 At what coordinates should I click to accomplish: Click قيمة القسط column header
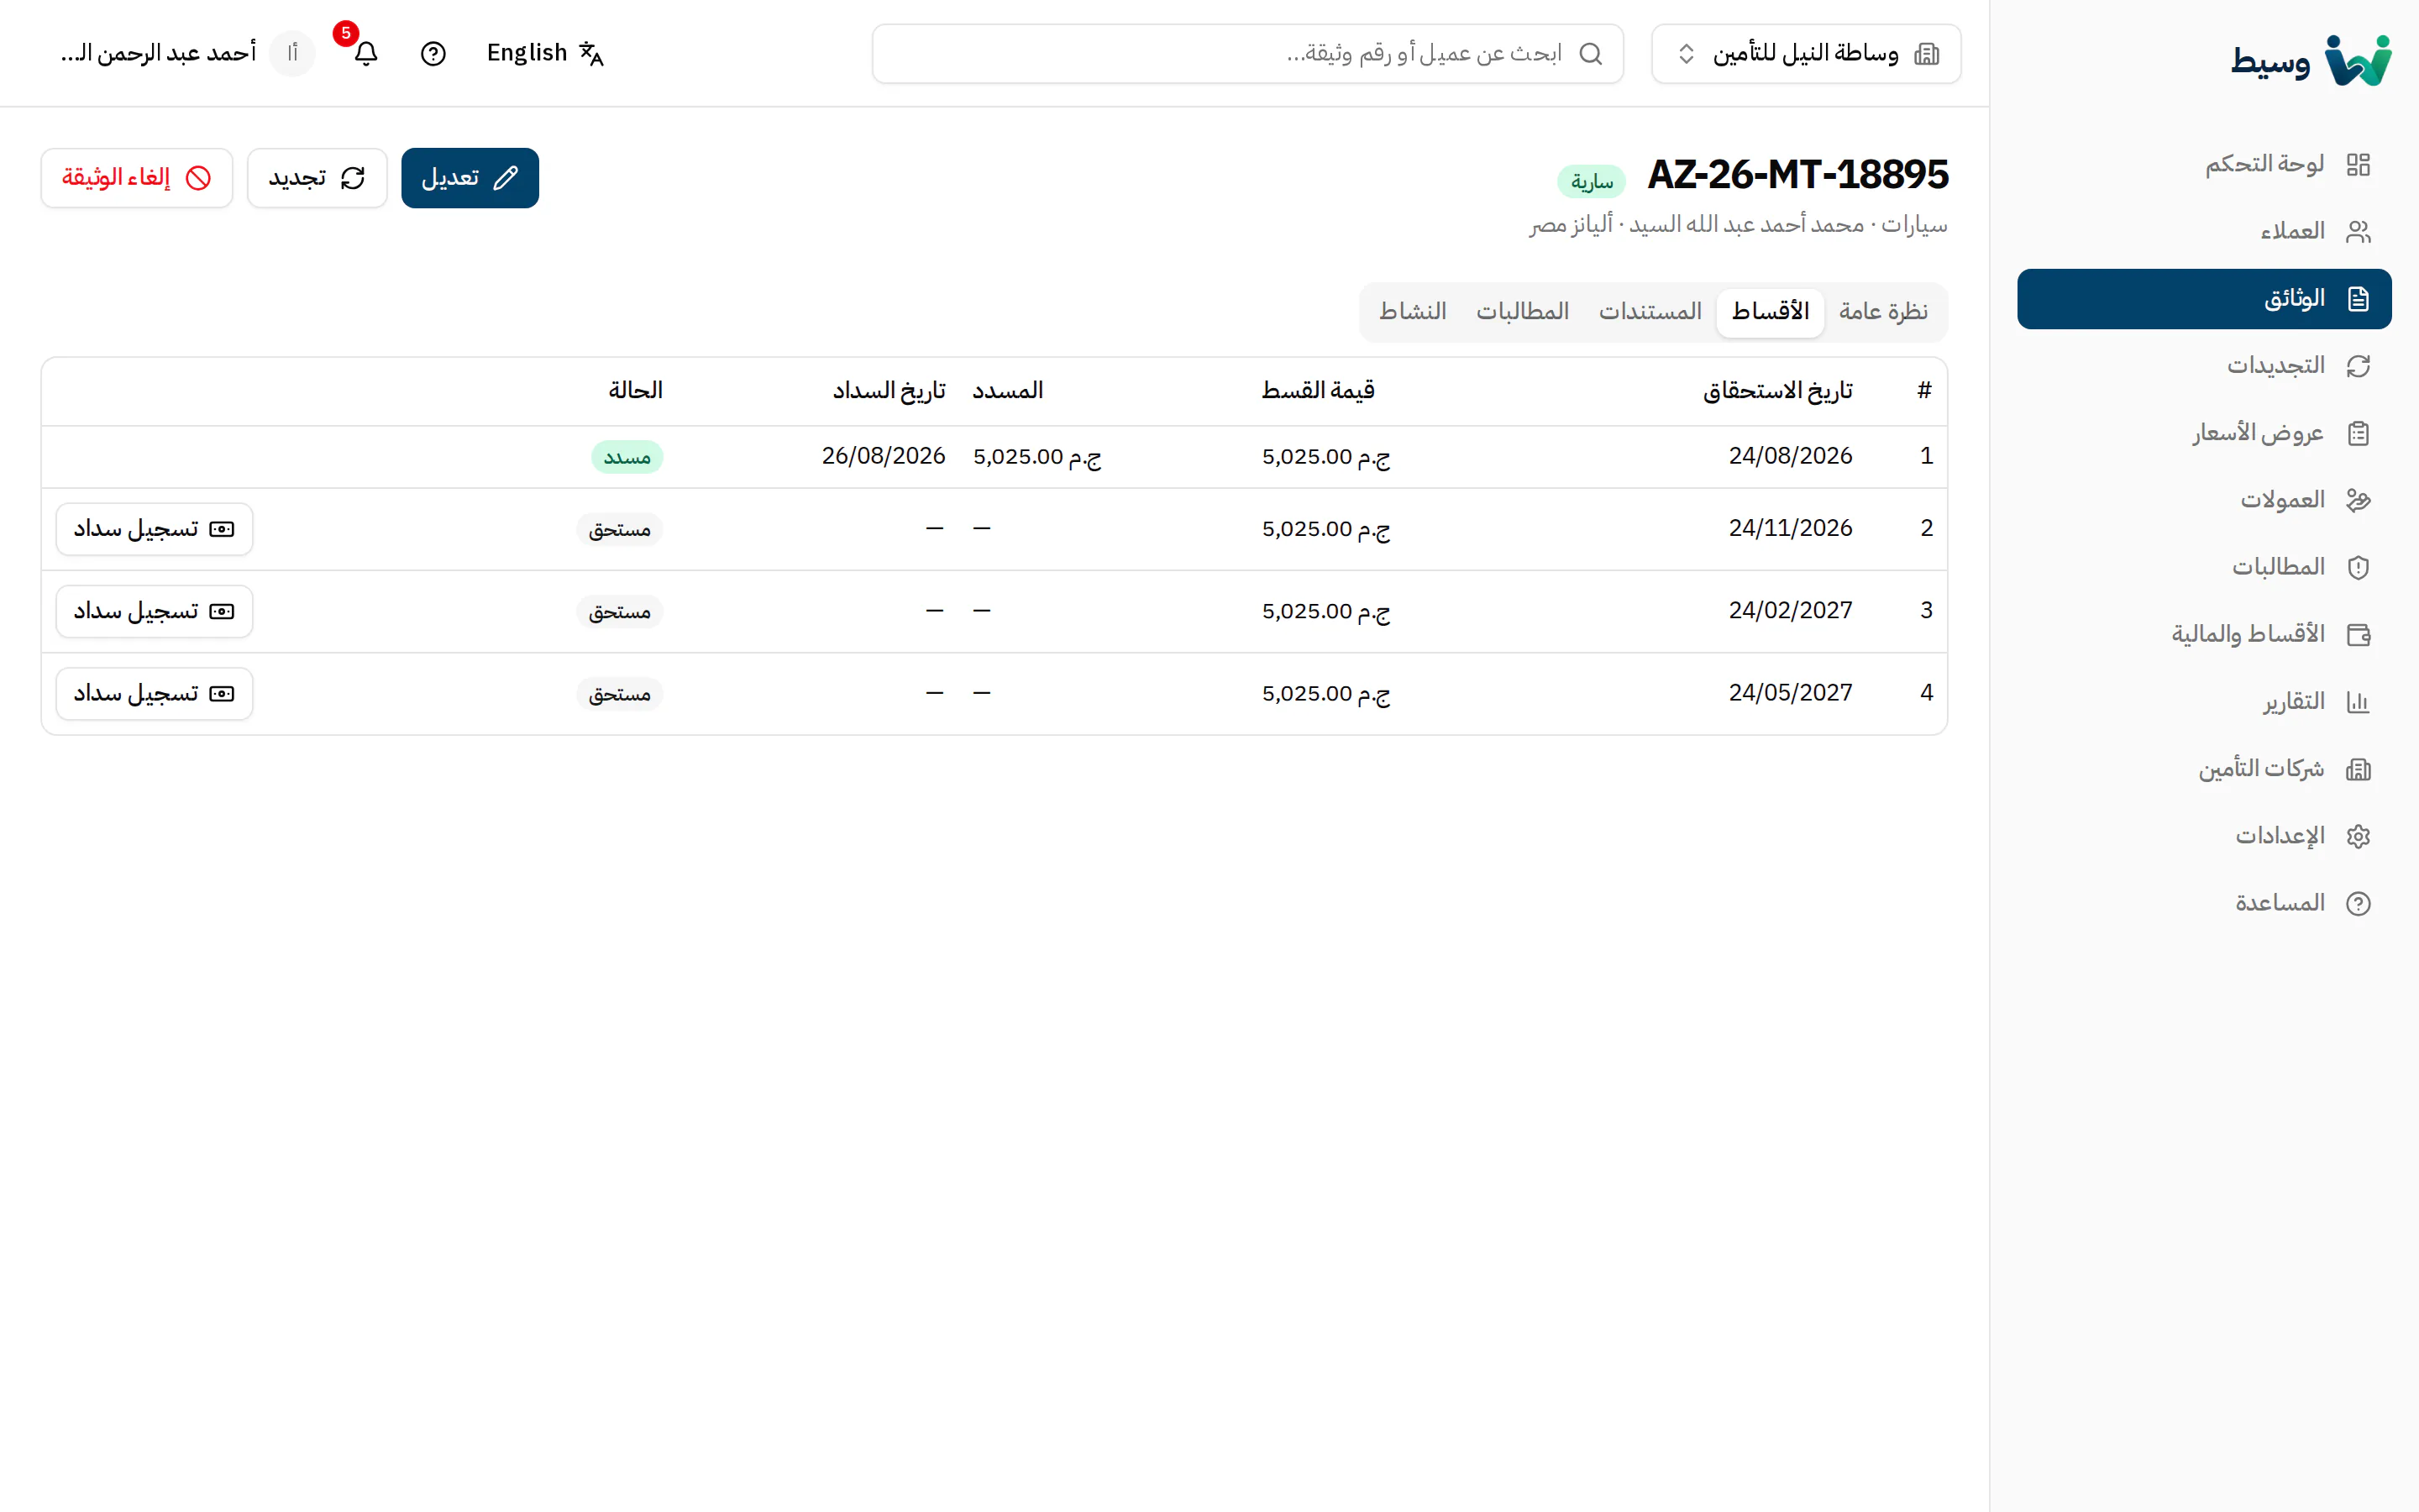tap(1318, 391)
